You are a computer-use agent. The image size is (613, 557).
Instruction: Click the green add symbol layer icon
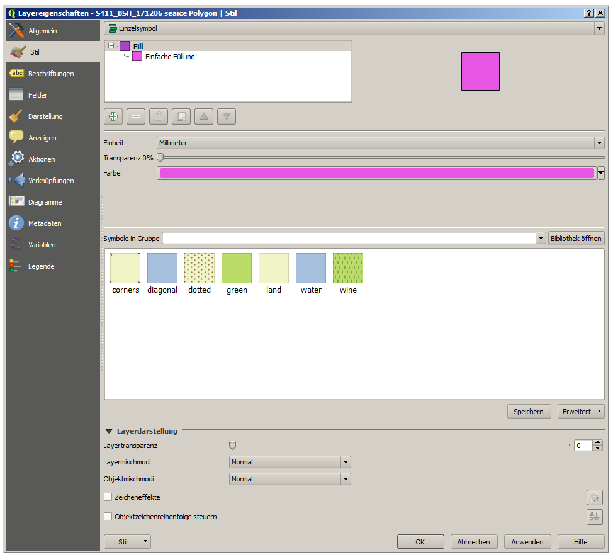tap(113, 116)
